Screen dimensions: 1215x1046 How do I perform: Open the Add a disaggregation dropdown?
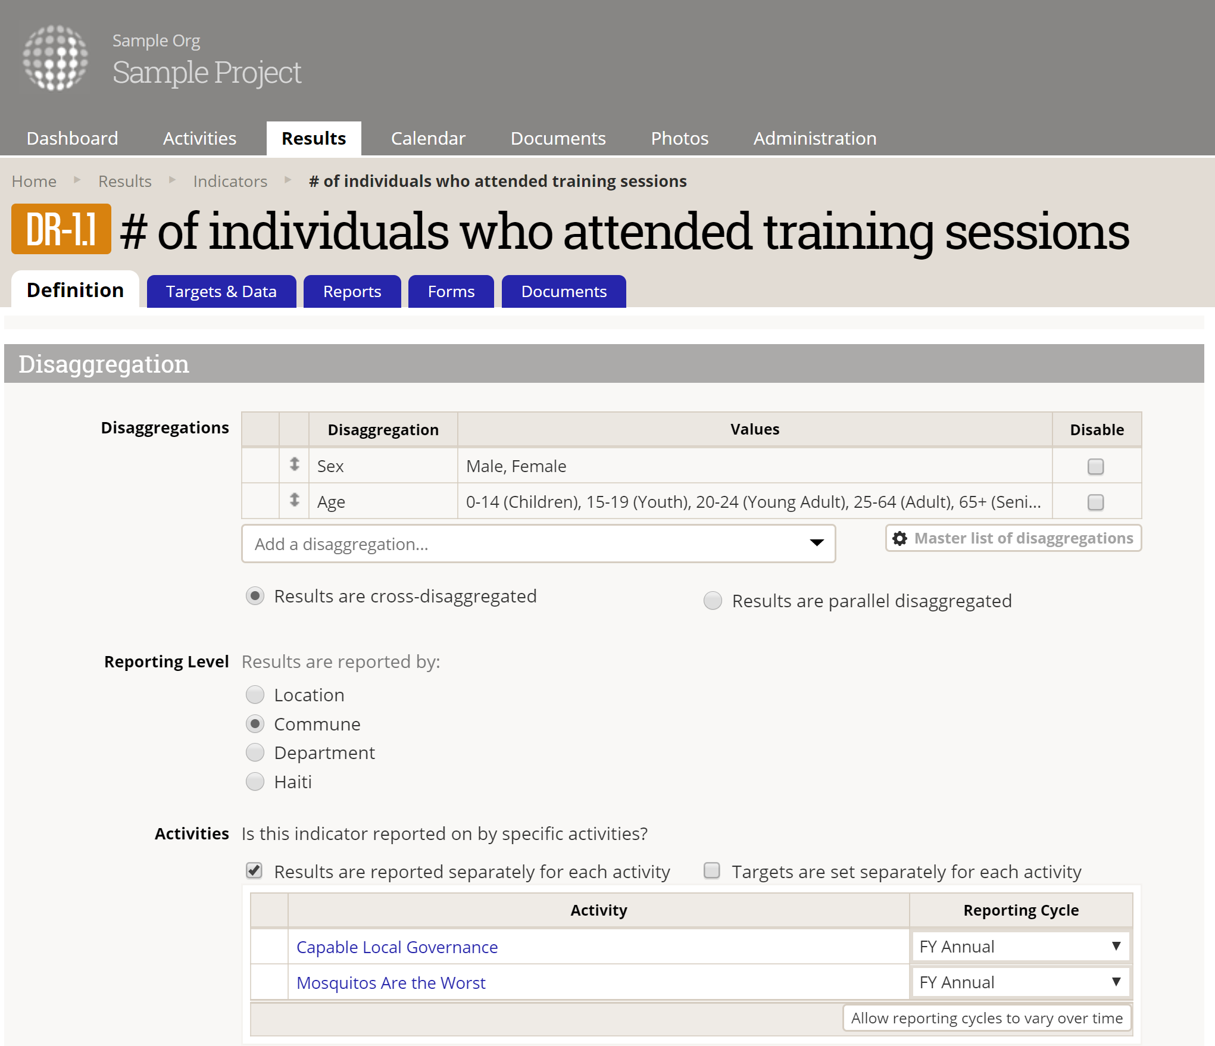click(538, 544)
